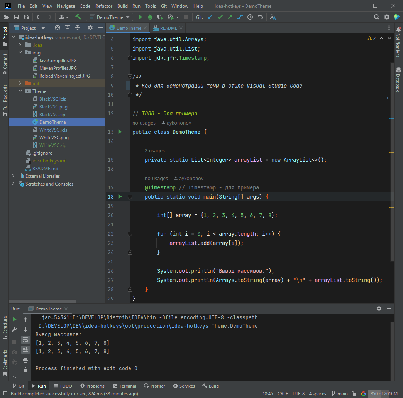The width and height of the screenshot is (403, 398).
Task: Collapse the code block at the for loop
Action: click(x=130, y=234)
